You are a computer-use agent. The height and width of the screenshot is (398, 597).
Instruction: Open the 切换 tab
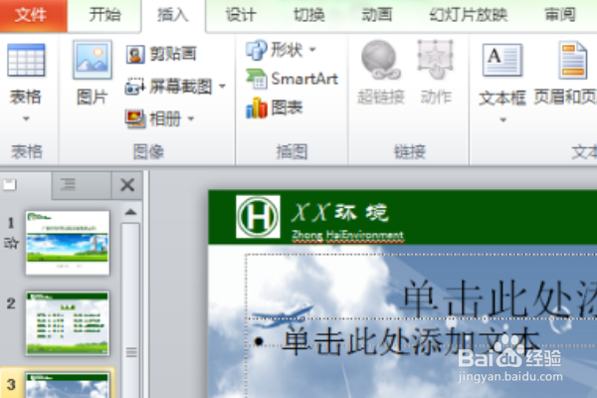(x=308, y=15)
